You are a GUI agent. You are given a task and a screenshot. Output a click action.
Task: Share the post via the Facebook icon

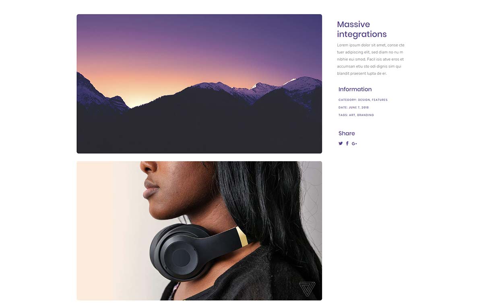pyautogui.click(x=347, y=143)
